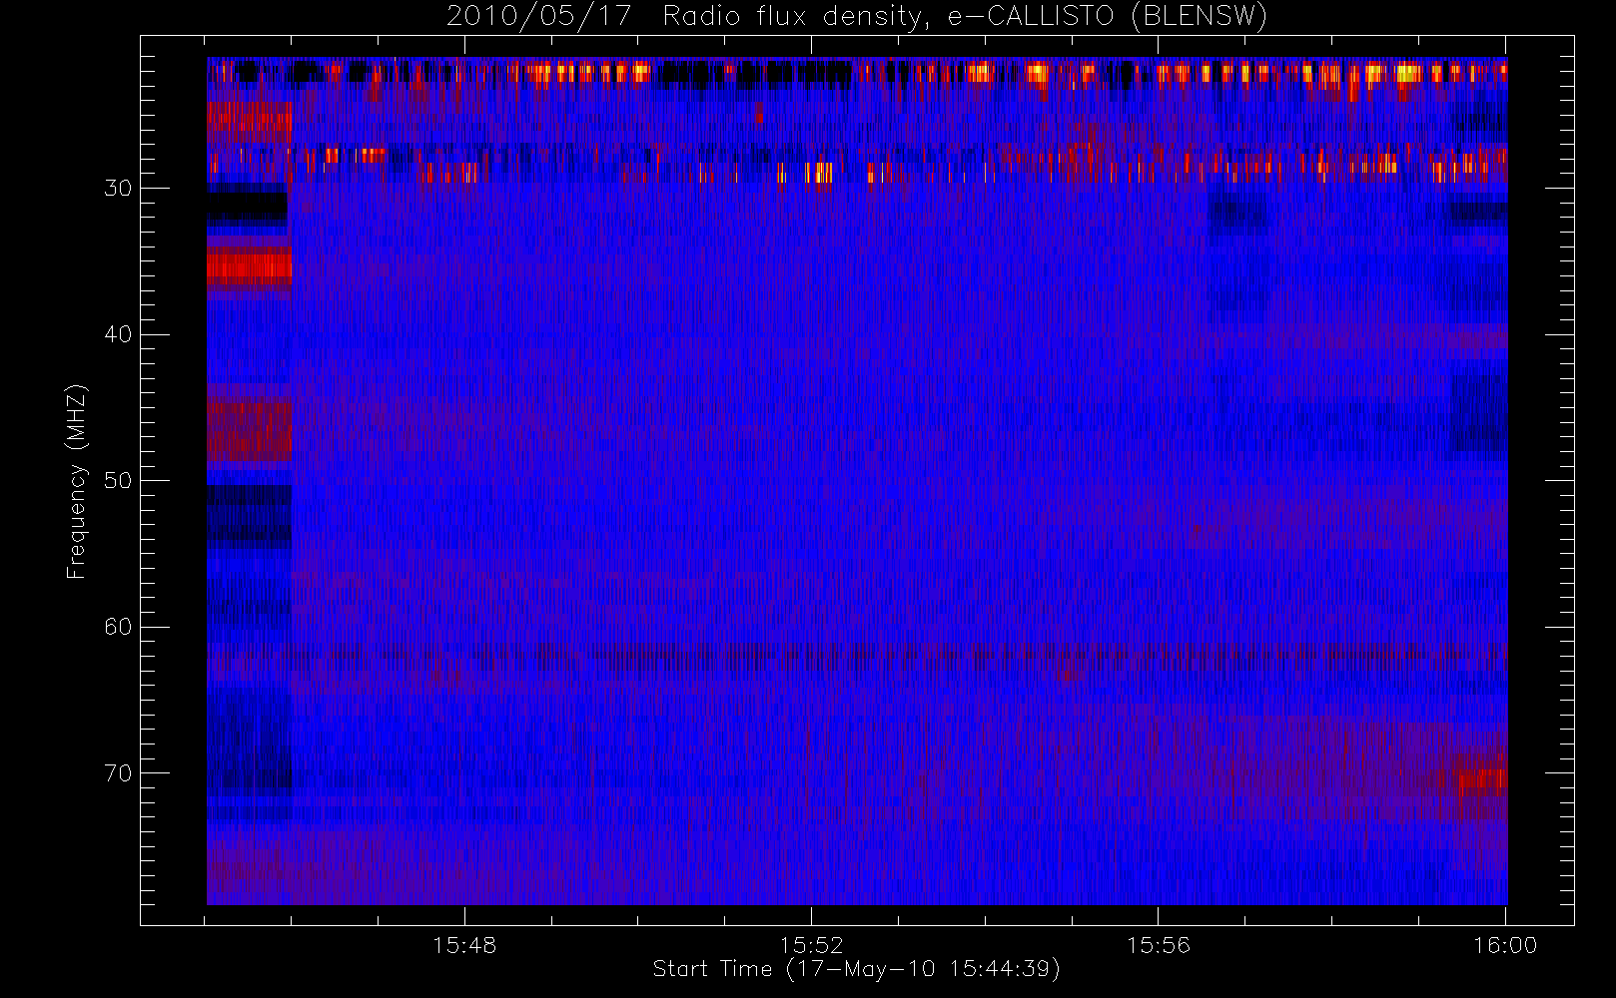Click the 'Frequency (MHz)' y-axis label
The height and width of the screenshot is (998, 1616).
77,481
